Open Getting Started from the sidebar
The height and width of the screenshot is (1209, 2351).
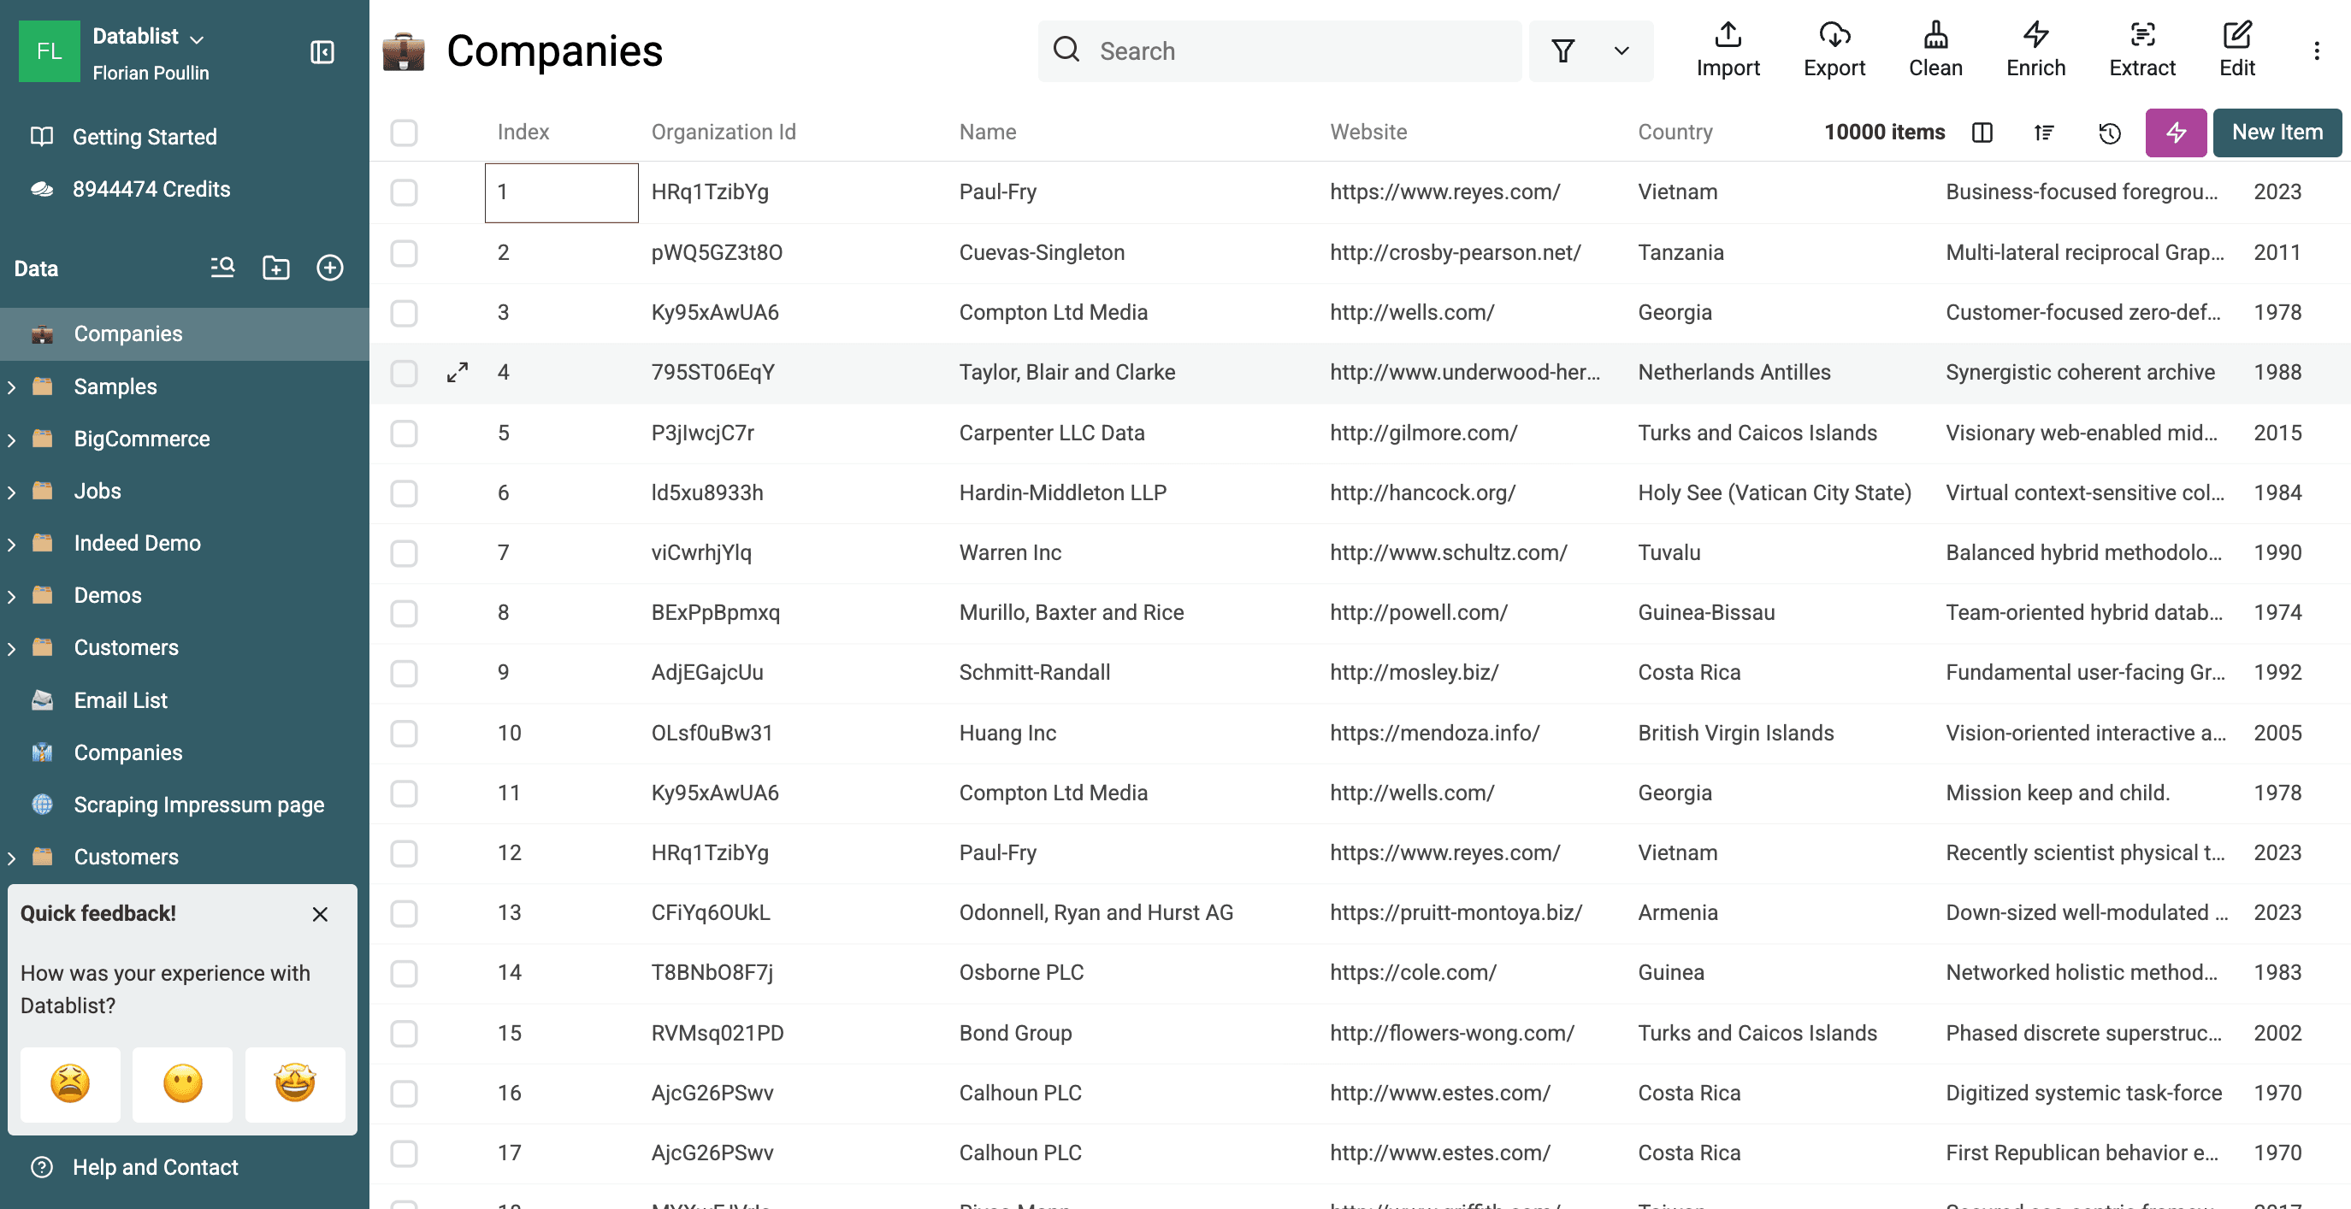pos(145,136)
